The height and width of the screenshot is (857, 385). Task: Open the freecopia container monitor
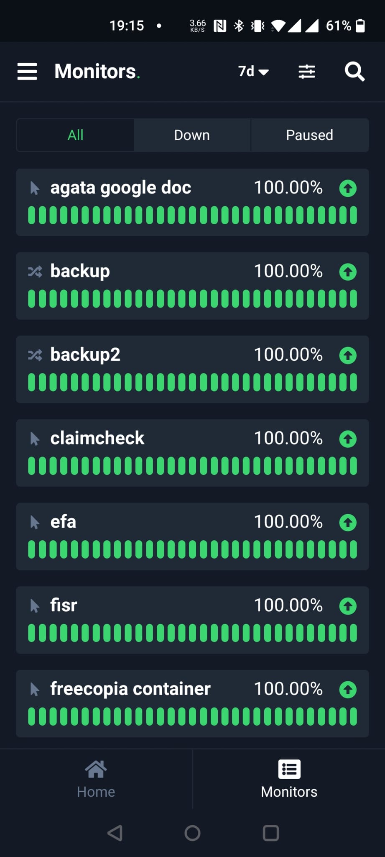[x=192, y=703]
